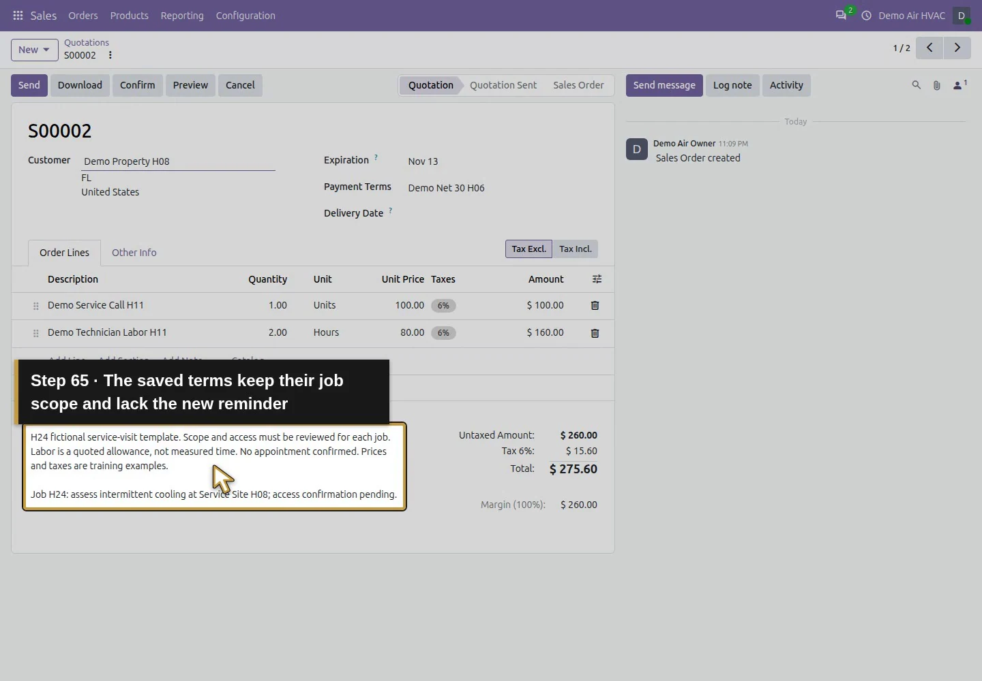The width and height of the screenshot is (982, 681).
Task: Open the Orders menu
Action: (x=83, y=16)
